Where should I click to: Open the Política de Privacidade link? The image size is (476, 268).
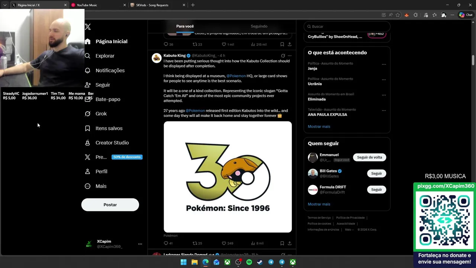click(x=350, y=218)
